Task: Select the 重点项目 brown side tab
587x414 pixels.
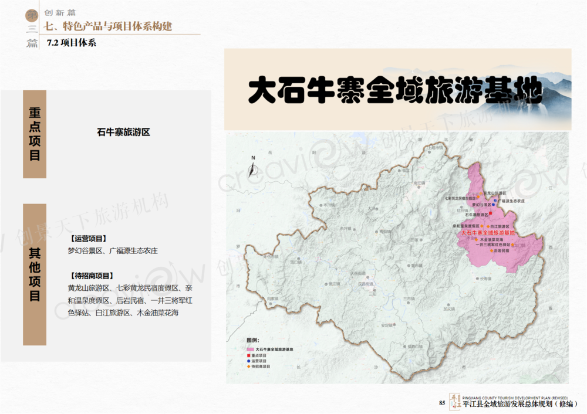Action: click(35, 134)
